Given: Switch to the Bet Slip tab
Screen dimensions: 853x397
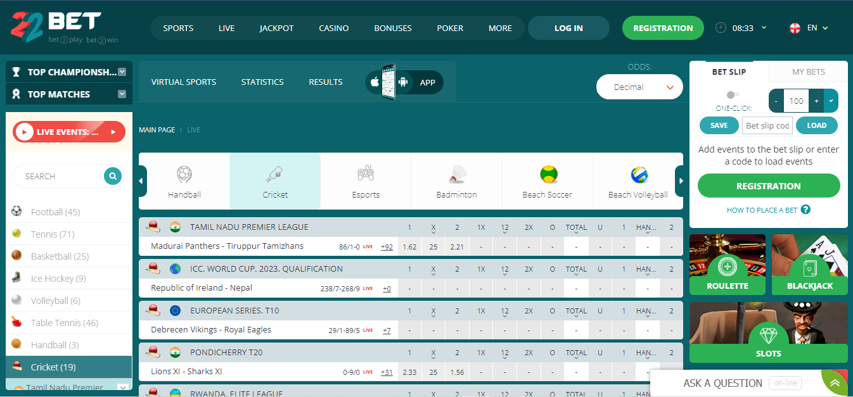Looking at the screenshot, I should (729, 72).
